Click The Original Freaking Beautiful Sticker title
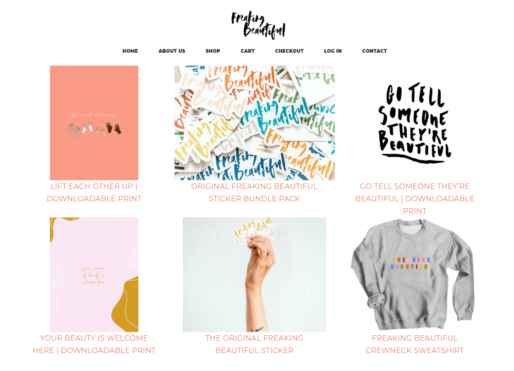Image resolution: width=514 pixels, height=371 pixels. tap(254, 344)
